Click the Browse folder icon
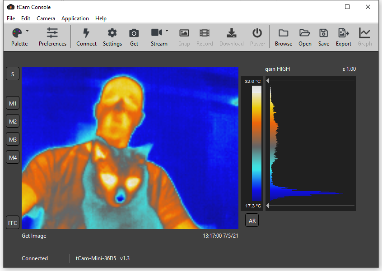 [283, 33]
